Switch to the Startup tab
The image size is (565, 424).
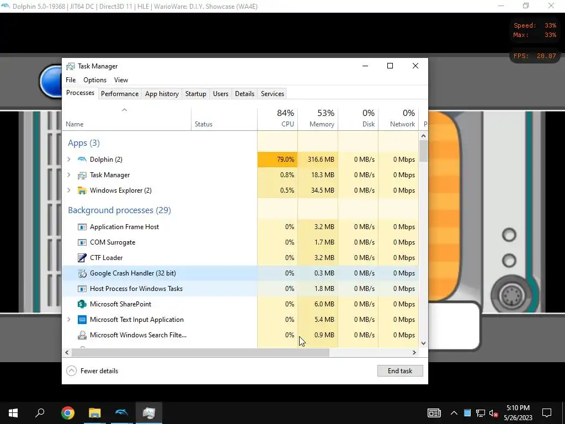(x=196, y=94)
